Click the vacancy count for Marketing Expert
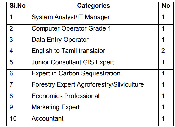This screenshot has height=127, width=175. [163, 107]
